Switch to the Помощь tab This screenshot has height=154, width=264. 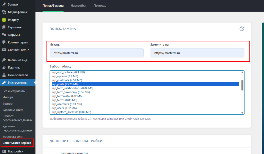click(100, 6)
